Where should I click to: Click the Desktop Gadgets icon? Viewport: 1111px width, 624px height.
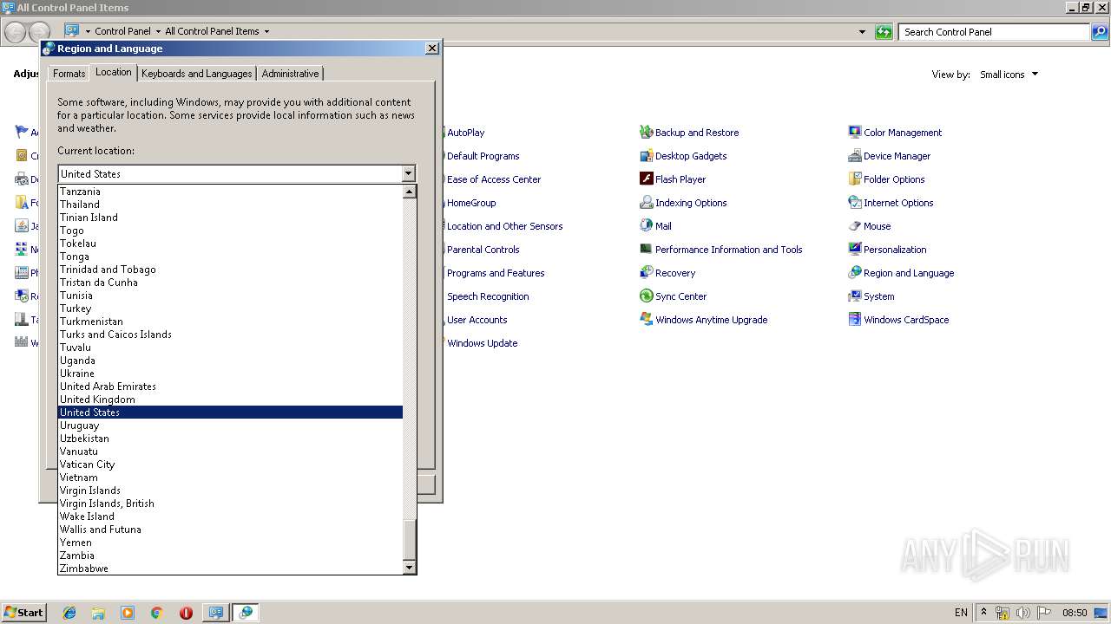click(646, 156)
